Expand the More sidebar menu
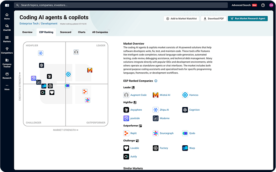Screen dimensions: 276x172 pyautogui.click(x=7, y=87)
